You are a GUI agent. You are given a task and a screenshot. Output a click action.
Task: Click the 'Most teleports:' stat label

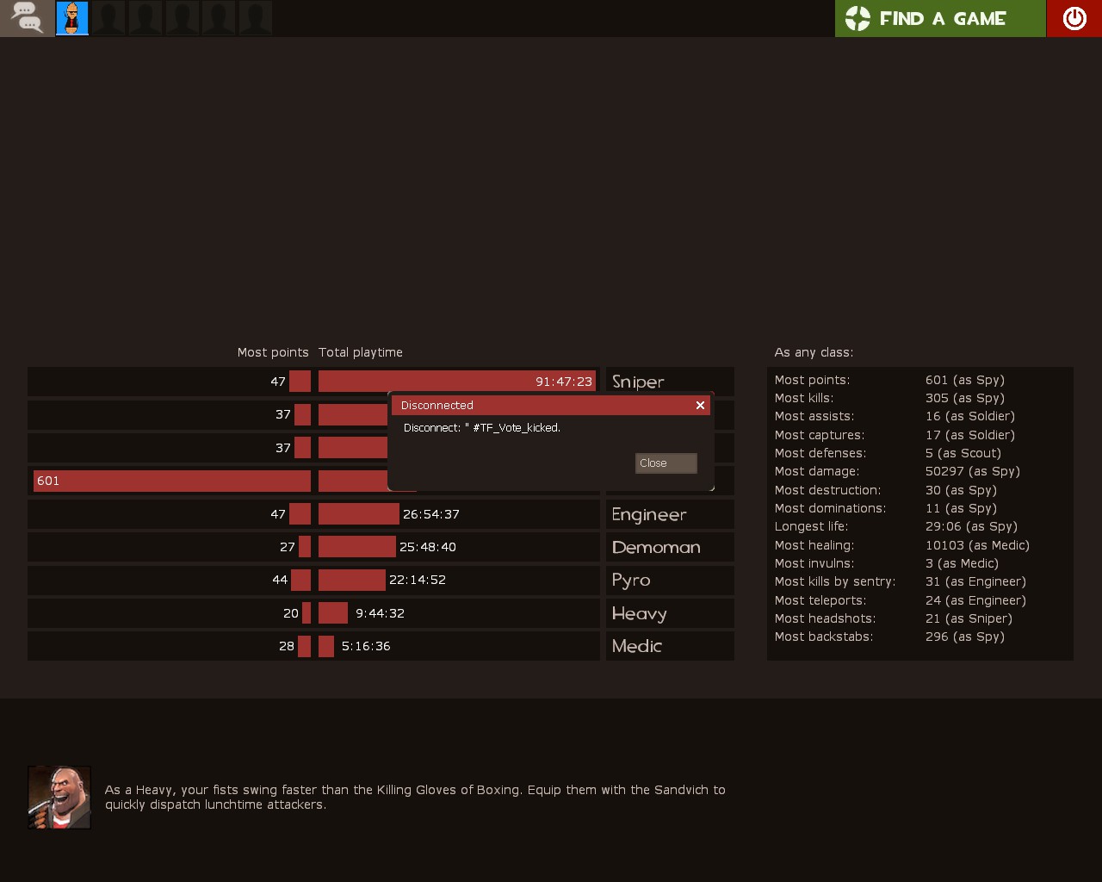820,600
